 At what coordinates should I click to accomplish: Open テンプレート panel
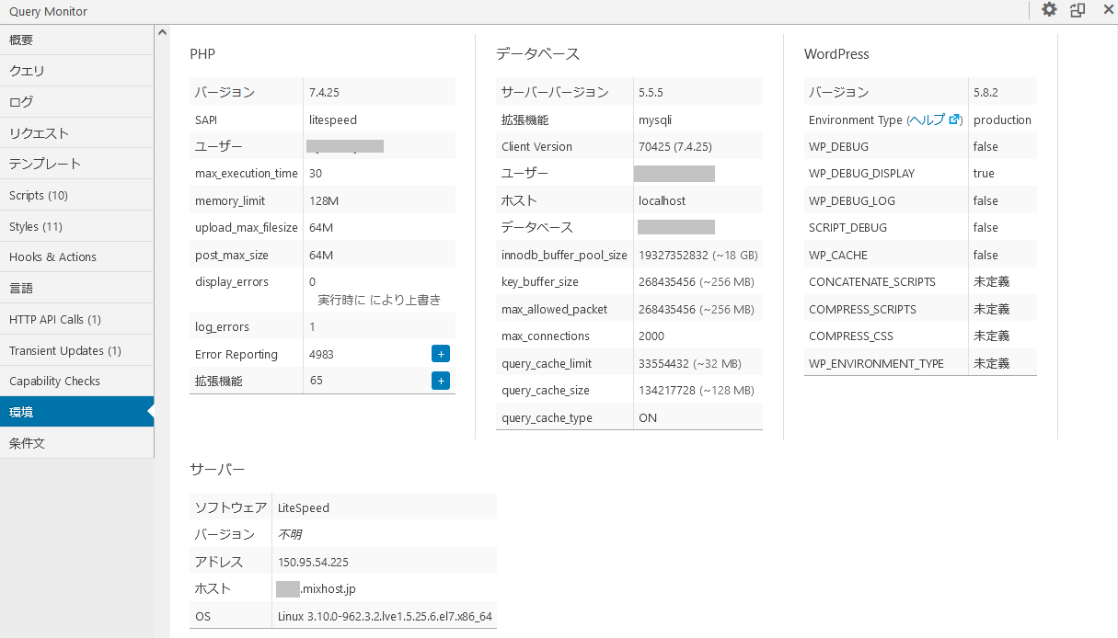76,164
